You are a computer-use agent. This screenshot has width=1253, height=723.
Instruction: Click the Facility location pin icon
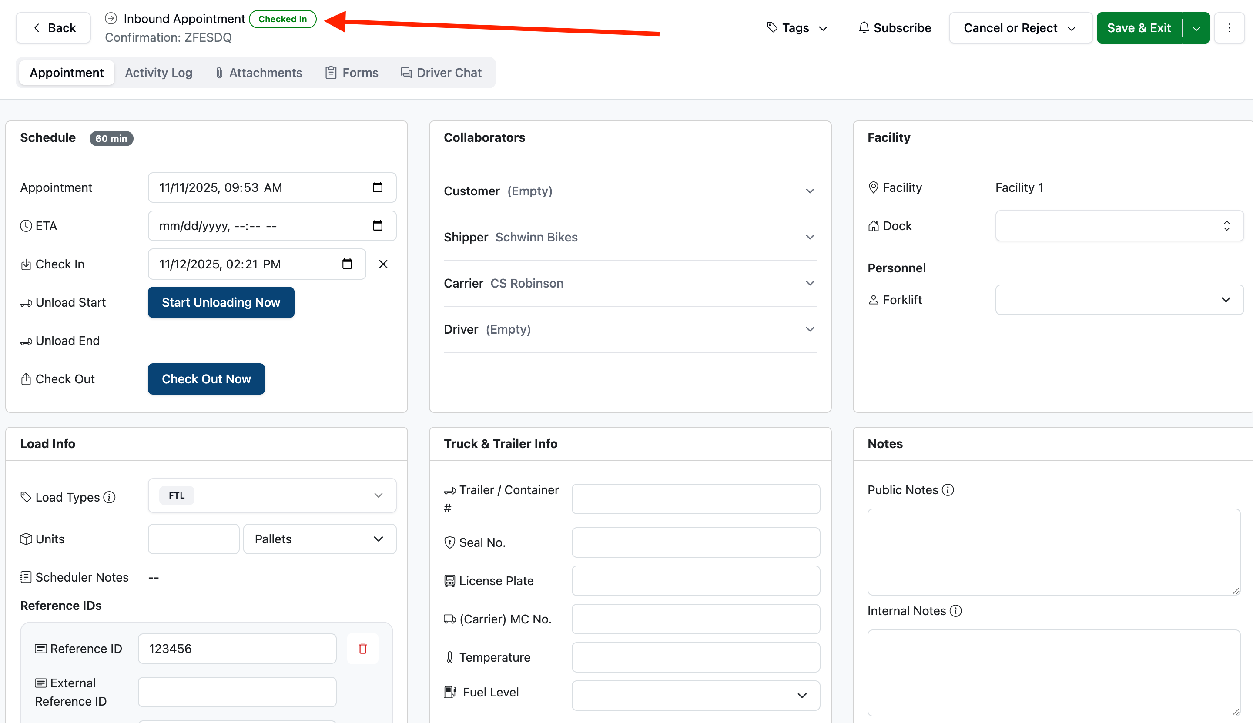873,187
